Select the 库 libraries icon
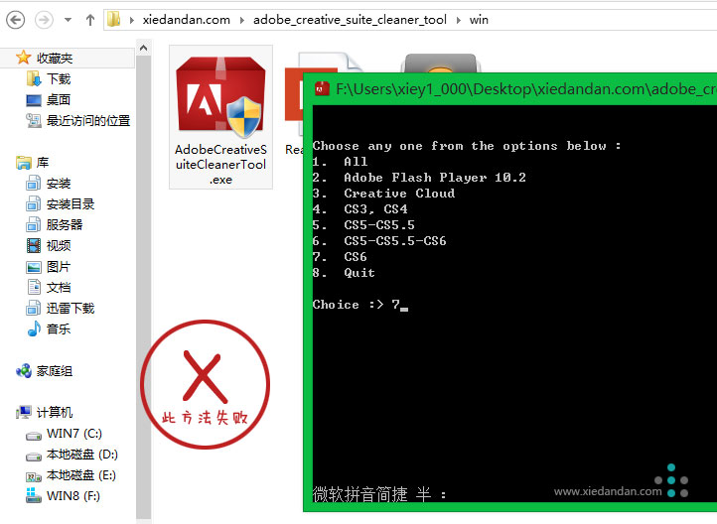Screen dimensions: 717x524 pyautogui.click(x=23, y=162)
